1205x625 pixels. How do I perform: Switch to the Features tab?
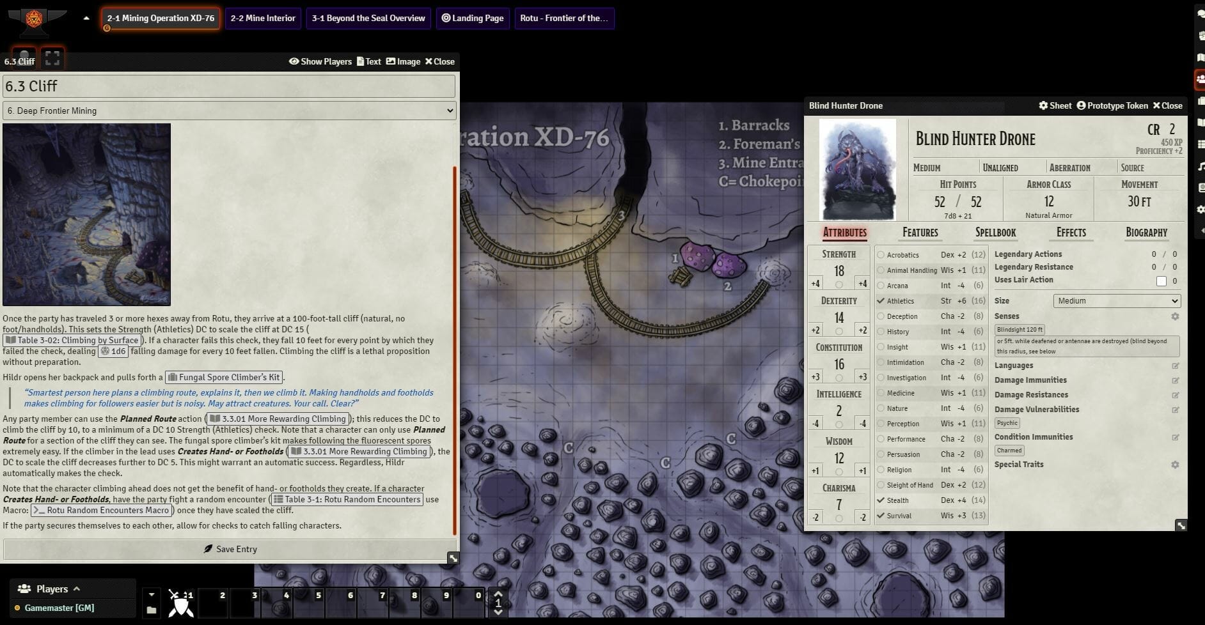click(x=920, y=233)
